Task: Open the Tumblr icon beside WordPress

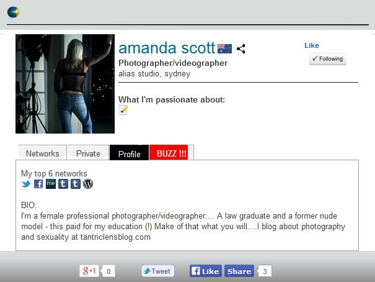Action: point(76,184)
